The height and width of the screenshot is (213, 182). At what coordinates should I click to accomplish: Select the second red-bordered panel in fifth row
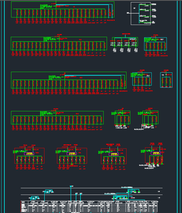tap(72, 156)
